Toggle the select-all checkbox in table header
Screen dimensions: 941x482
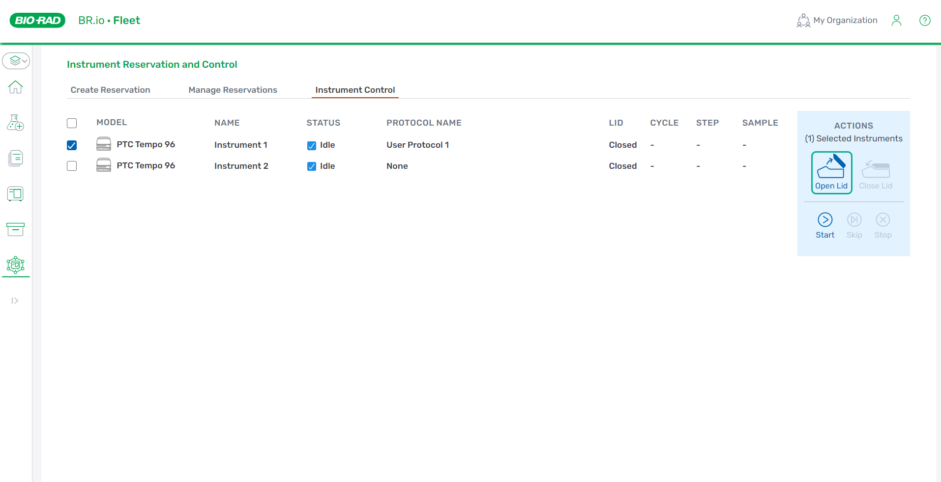72,123
